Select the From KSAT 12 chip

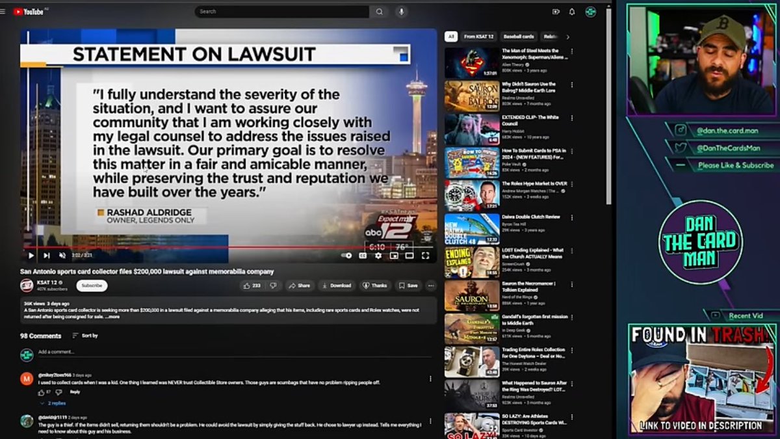[x=479, y=36]
